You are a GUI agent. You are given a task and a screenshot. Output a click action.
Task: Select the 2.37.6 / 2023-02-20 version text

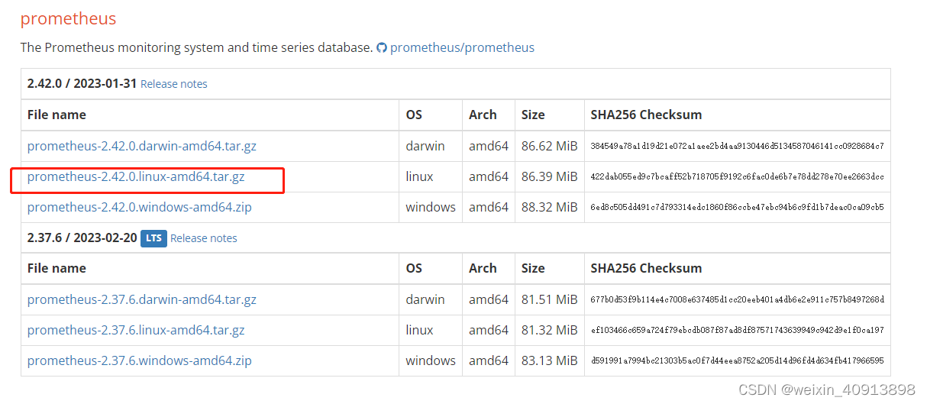[82, 238]
